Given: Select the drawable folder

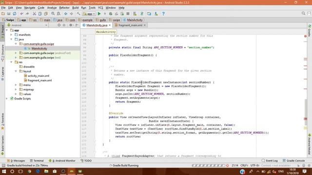Looking at the screenshot, I should tap(29, 67).
